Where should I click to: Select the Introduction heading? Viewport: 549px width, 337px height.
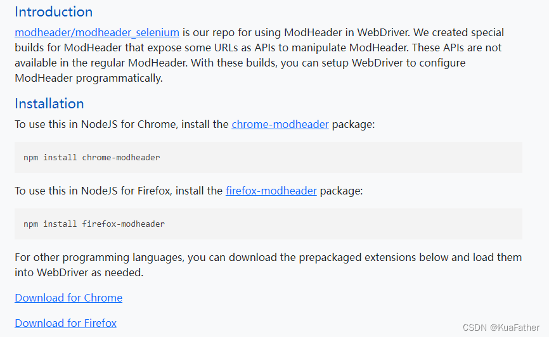tap(54, 12)
